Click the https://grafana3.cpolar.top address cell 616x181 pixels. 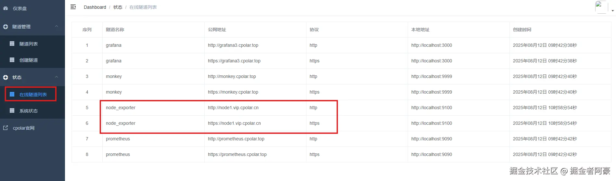tap(234, 61)
